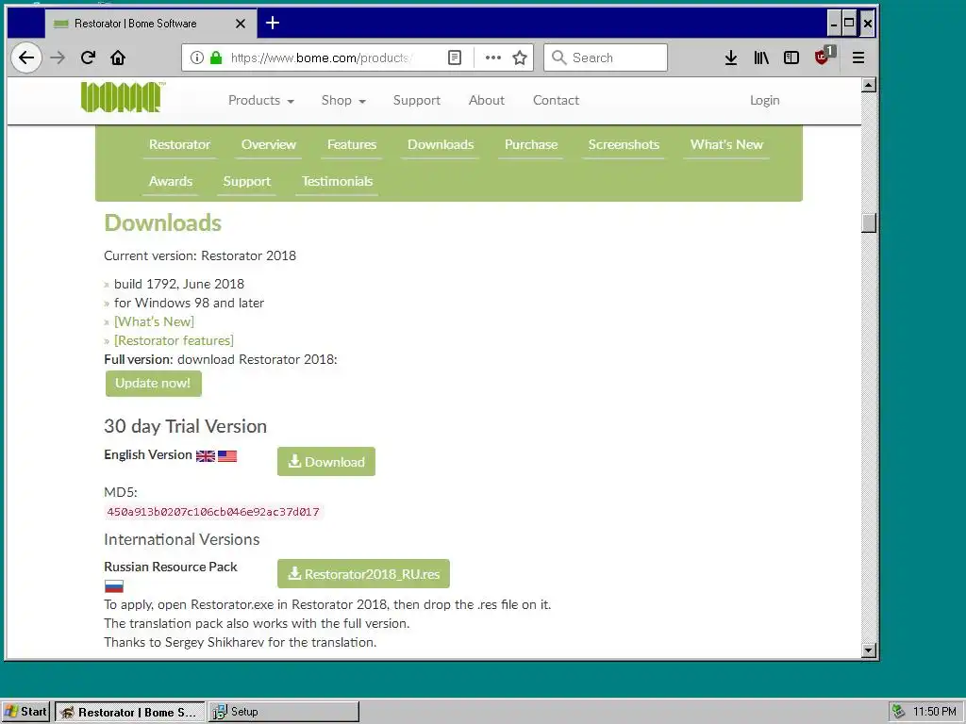Bookmark this page with star icon
The image size is (966, 724).
(520, 58)
